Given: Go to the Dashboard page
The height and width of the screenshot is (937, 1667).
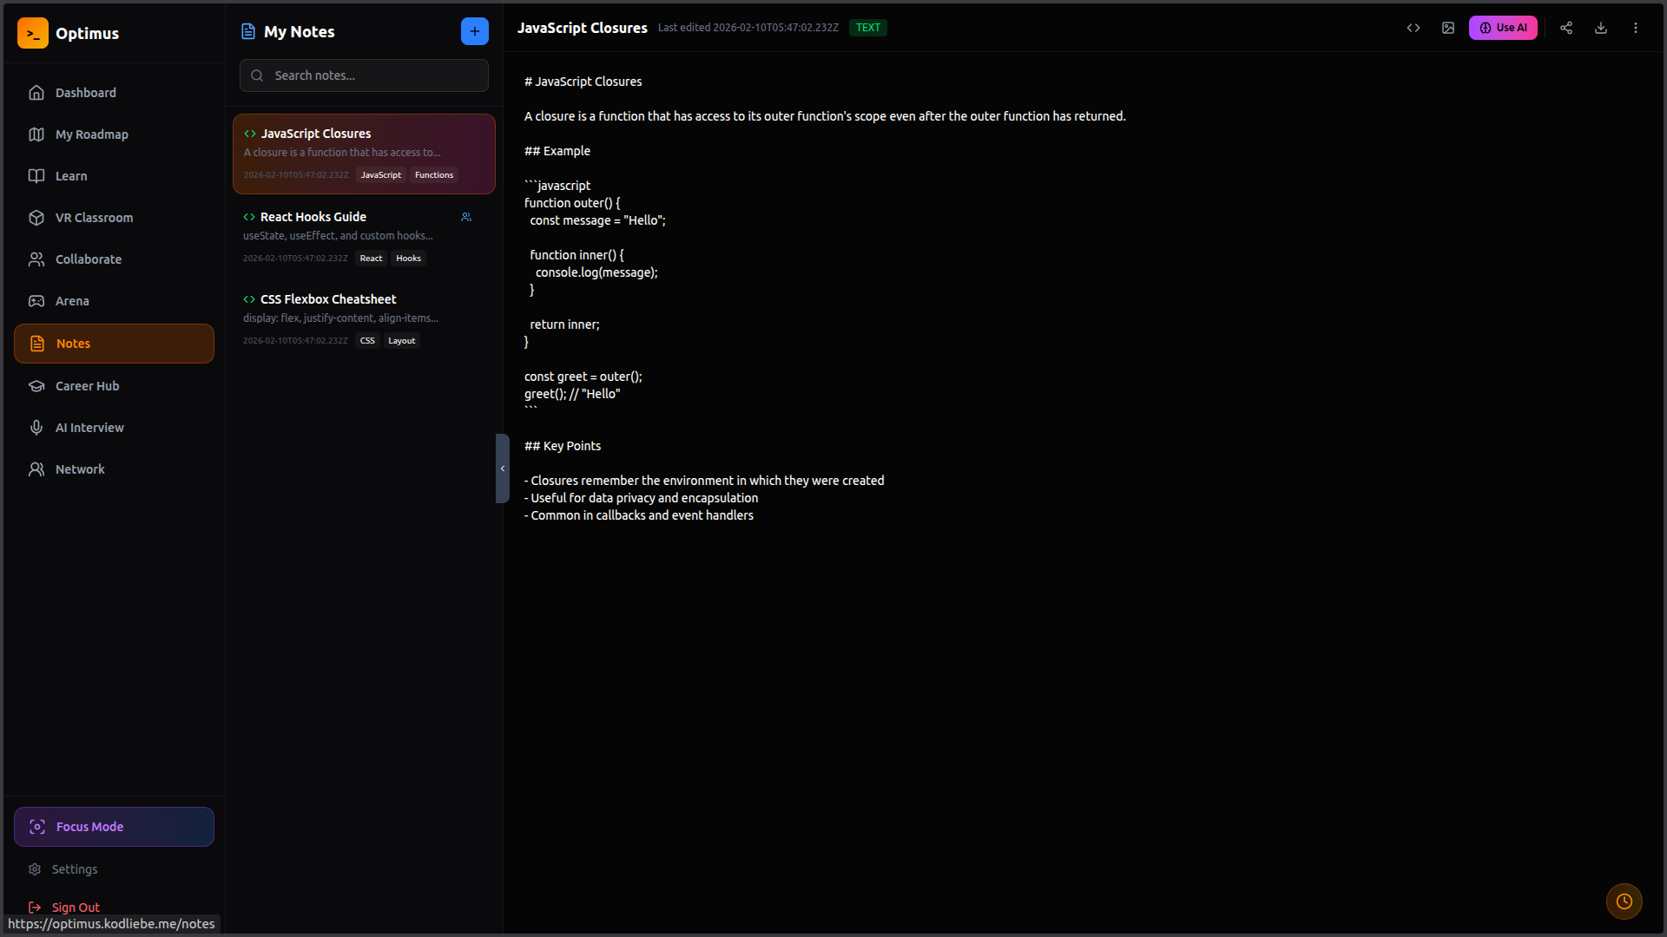Looking at the screenshot, I should pos(85,93).
